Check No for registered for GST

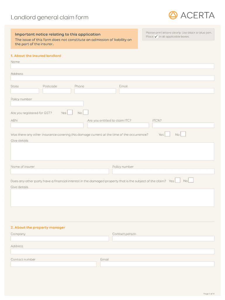(86, 112)
